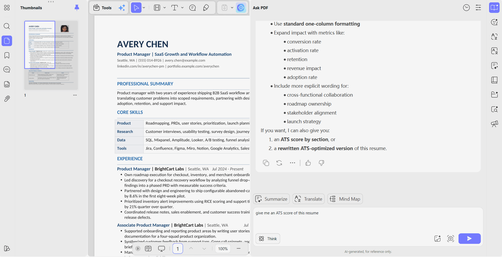Image resolution: width=502 pixels, height=257 pixels.
Task: Open the summarize icon in right sidebar
Action: tap(494, 66)
